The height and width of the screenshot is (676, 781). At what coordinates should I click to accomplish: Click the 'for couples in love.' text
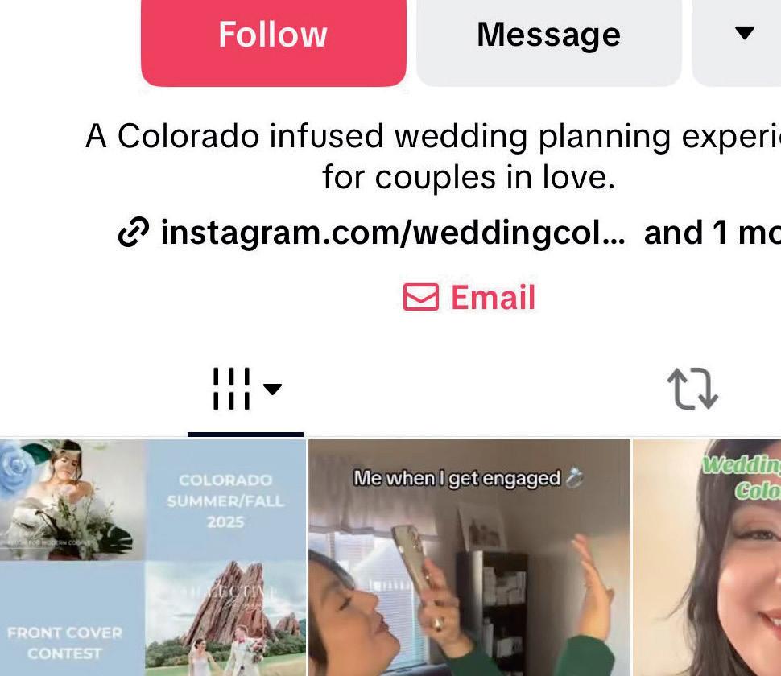point(469,177)
